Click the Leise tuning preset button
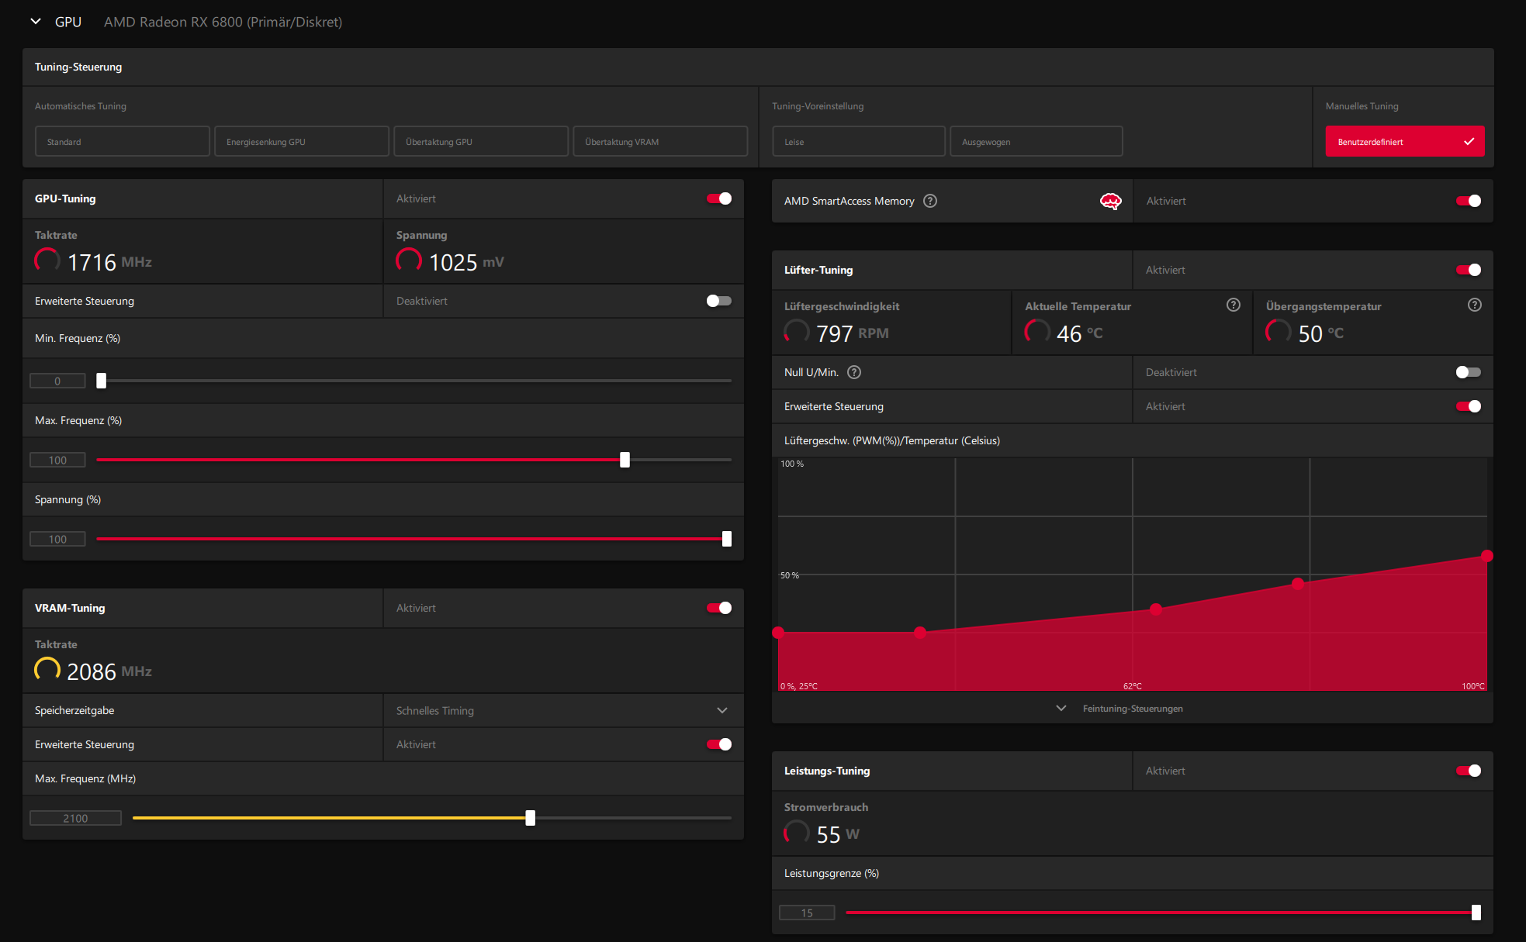Screen dimensions: 1526x942 pos(858,142)
